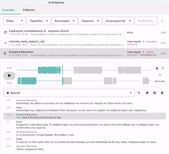The height and width of the screenshot is (154, 169).
Task: Click the line starting "Καλησπέρα σας, Ασφαλιστική Βόρεια Πύλη"
Action: click(x=82, y=110)
